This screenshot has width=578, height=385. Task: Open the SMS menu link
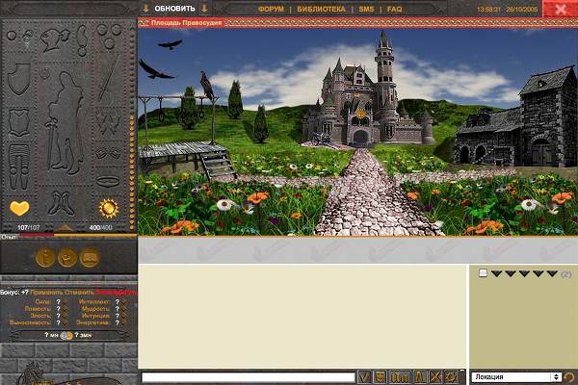pyautogui.click(x=366, y=9)
